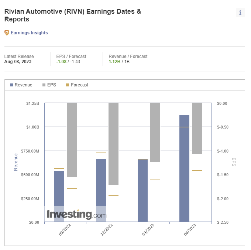The height and width of the screenshot is (250, 251).
Task: Click the vertical 'Revenue' axis title
Action: coord(16,162)
